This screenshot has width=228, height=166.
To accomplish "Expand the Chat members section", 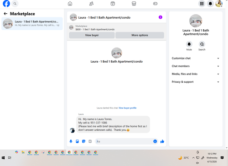I will point(196,66).
